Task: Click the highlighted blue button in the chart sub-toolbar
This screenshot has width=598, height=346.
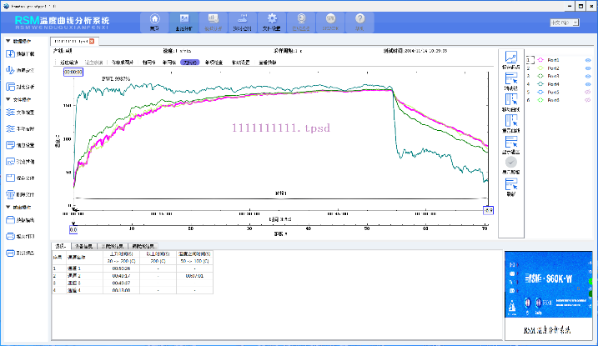Action: click(191, 62)
